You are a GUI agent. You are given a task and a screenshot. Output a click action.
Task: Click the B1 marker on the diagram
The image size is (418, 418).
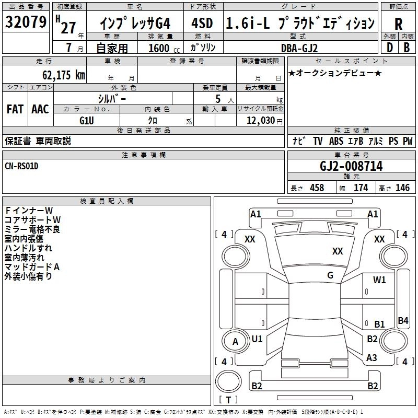click(x=379, y=324)
